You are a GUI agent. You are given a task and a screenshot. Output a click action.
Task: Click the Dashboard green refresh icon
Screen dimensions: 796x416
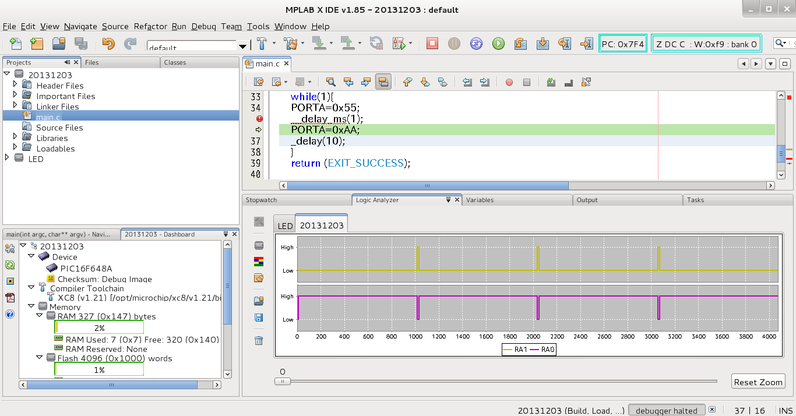point(10,265)
